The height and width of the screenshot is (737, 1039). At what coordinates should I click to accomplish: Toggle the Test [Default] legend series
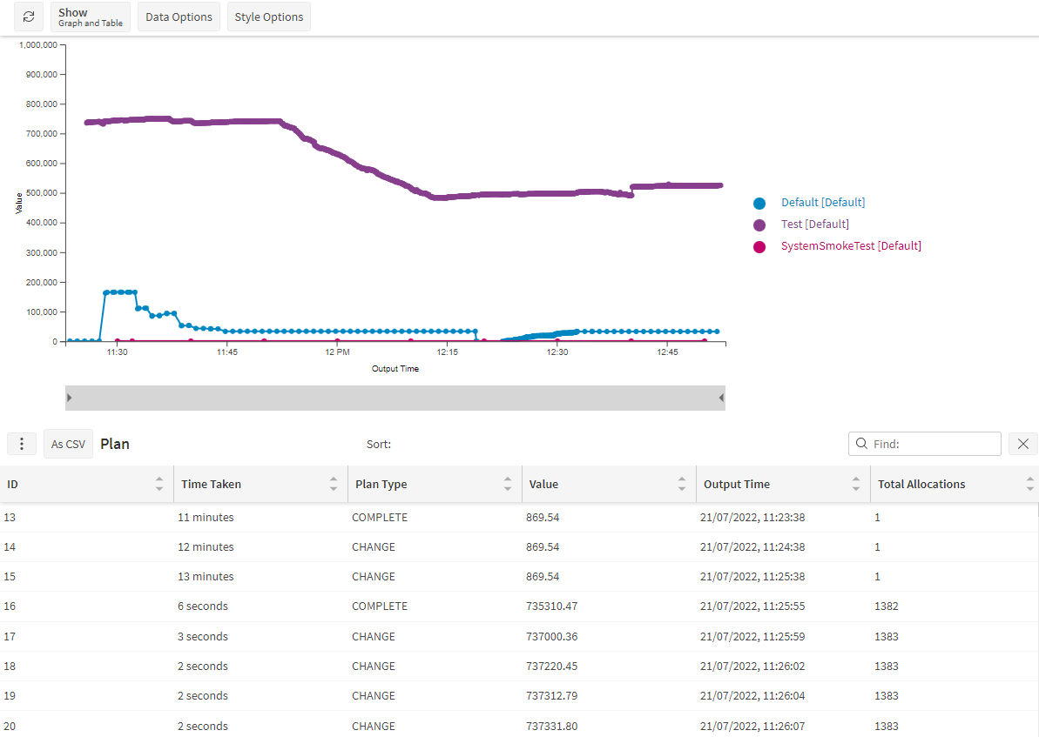(x=815, y=224)
